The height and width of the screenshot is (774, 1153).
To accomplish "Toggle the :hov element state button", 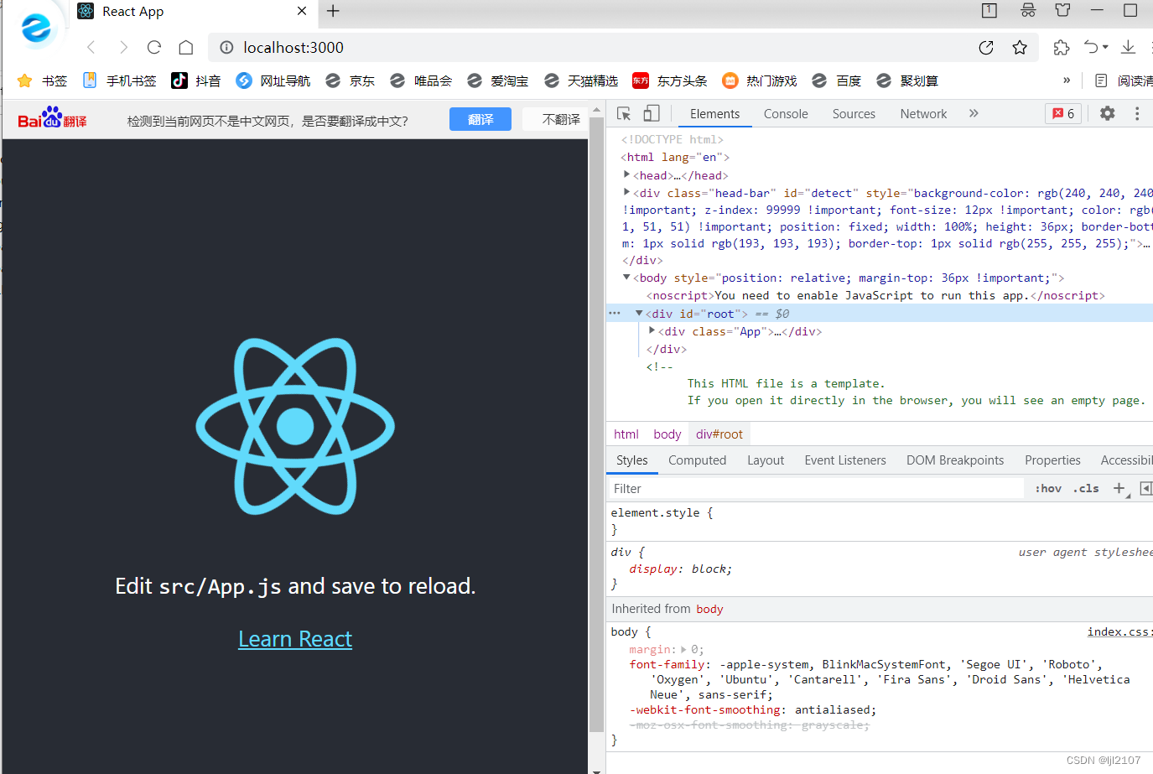I will click(1048, 488).
